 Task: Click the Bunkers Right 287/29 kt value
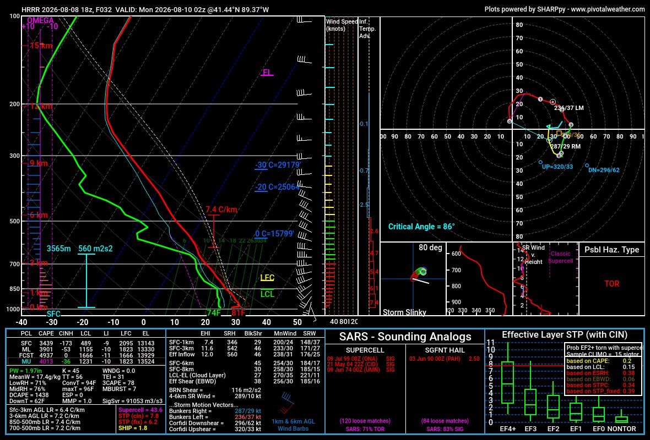248,411
